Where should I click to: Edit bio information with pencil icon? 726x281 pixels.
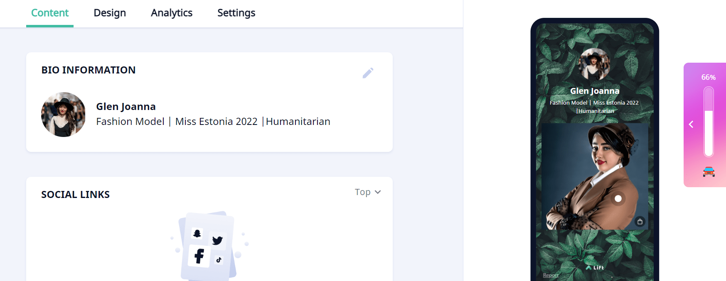coord(368,73)
